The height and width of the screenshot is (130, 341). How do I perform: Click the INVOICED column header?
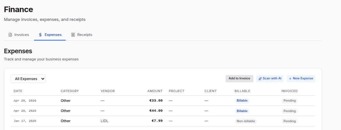[x=289, y=91]
